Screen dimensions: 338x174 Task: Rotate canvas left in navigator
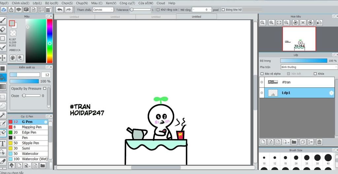coord(295,22)
